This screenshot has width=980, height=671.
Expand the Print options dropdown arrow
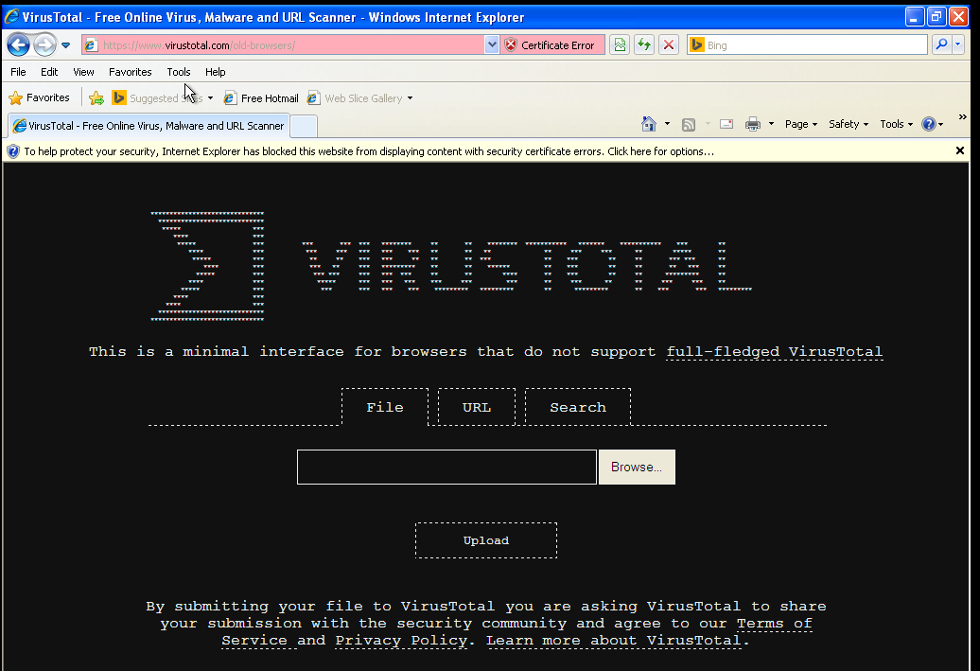pyautogui.click(x=771, y=124)
